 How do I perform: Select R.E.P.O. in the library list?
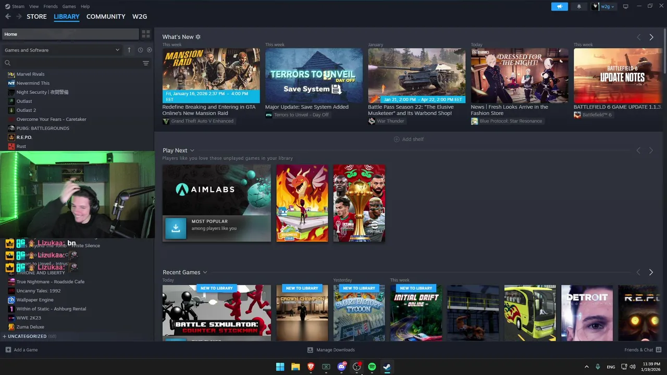point(24,137)
